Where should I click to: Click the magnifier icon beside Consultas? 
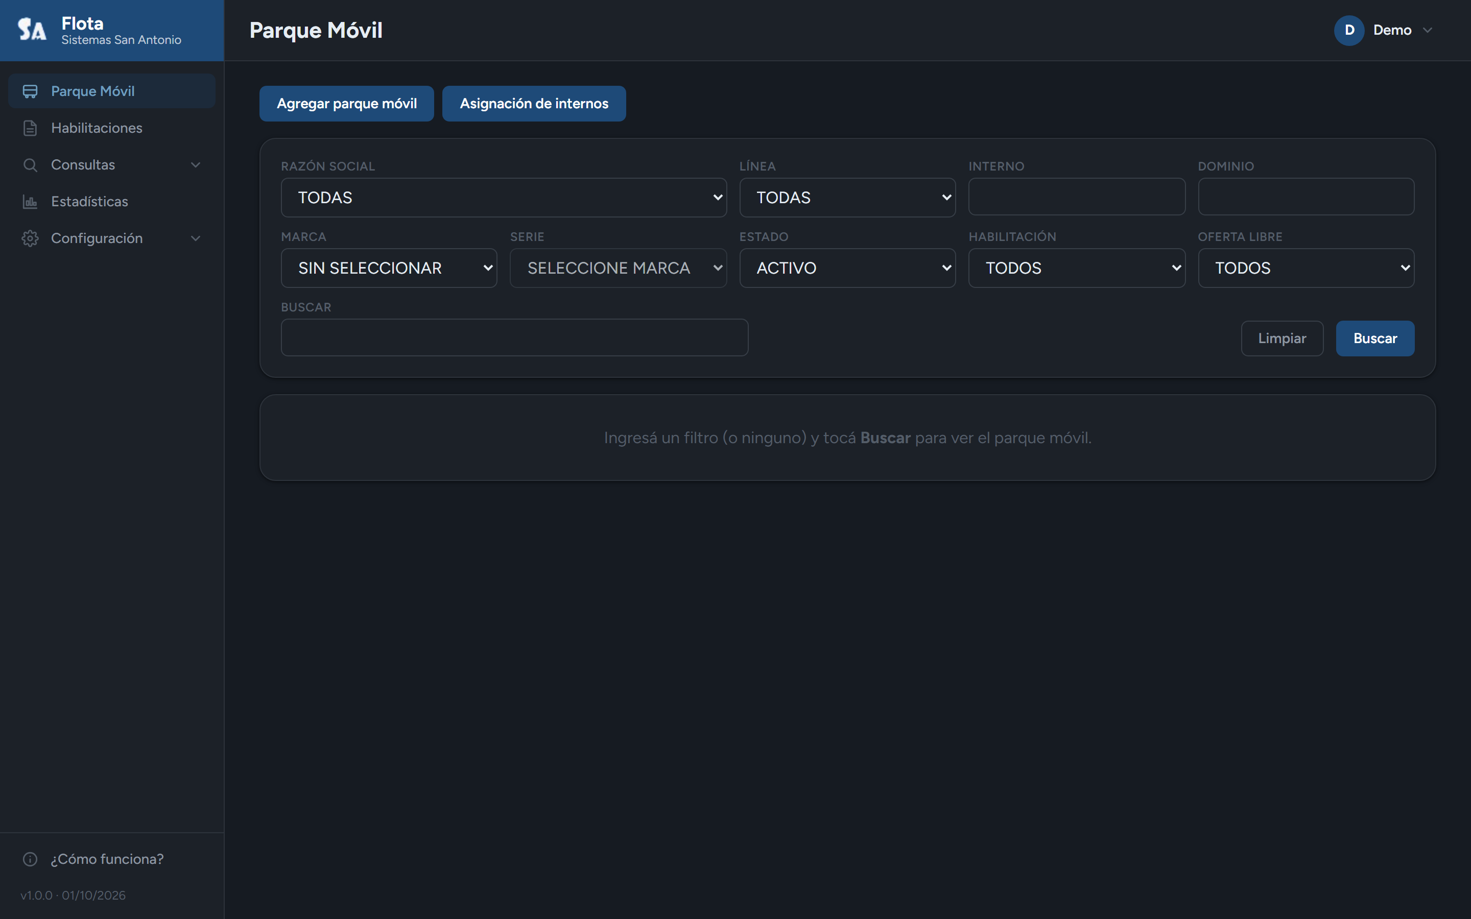pos(30,165)
